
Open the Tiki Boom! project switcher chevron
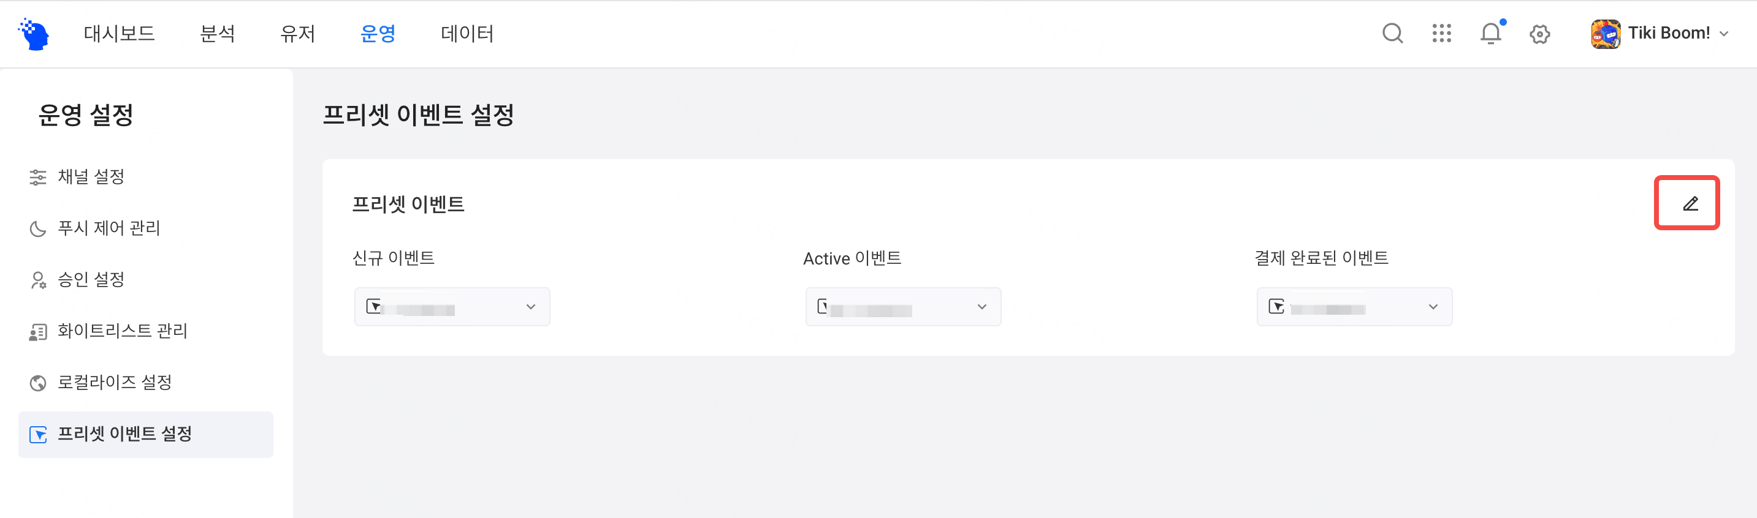(1723, 34)
